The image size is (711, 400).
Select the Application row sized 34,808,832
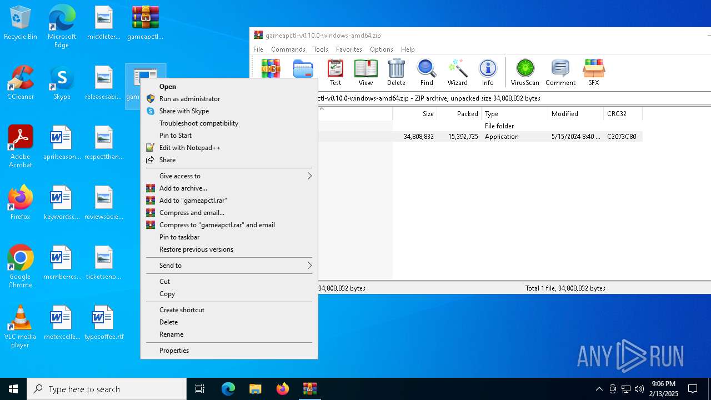[x=480, y=137]
